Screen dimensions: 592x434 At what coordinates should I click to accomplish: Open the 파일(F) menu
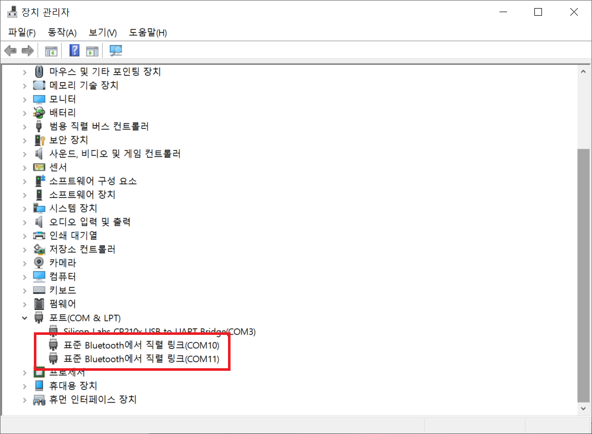tap(22, 32)
